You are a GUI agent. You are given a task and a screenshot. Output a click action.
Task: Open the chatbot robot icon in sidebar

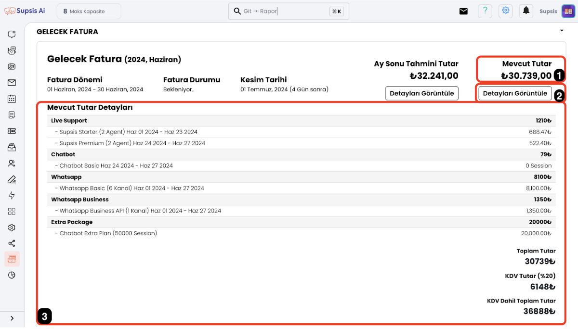(x=12, y=51)
